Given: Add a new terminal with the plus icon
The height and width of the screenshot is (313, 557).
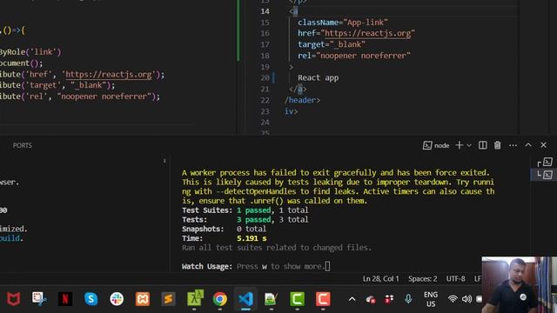Looking at the screenshot, I should [x=460, y=145].
